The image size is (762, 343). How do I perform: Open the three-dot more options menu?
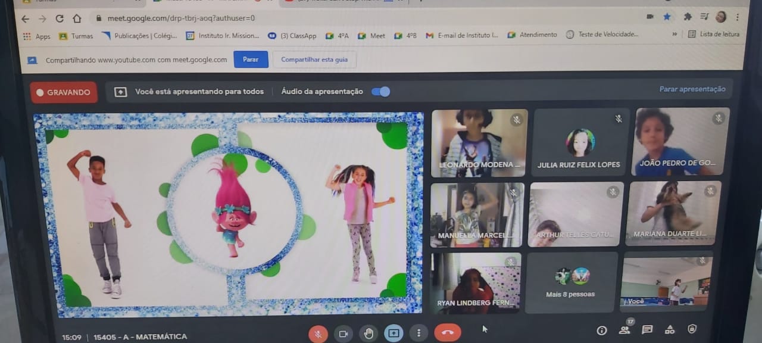419,333
